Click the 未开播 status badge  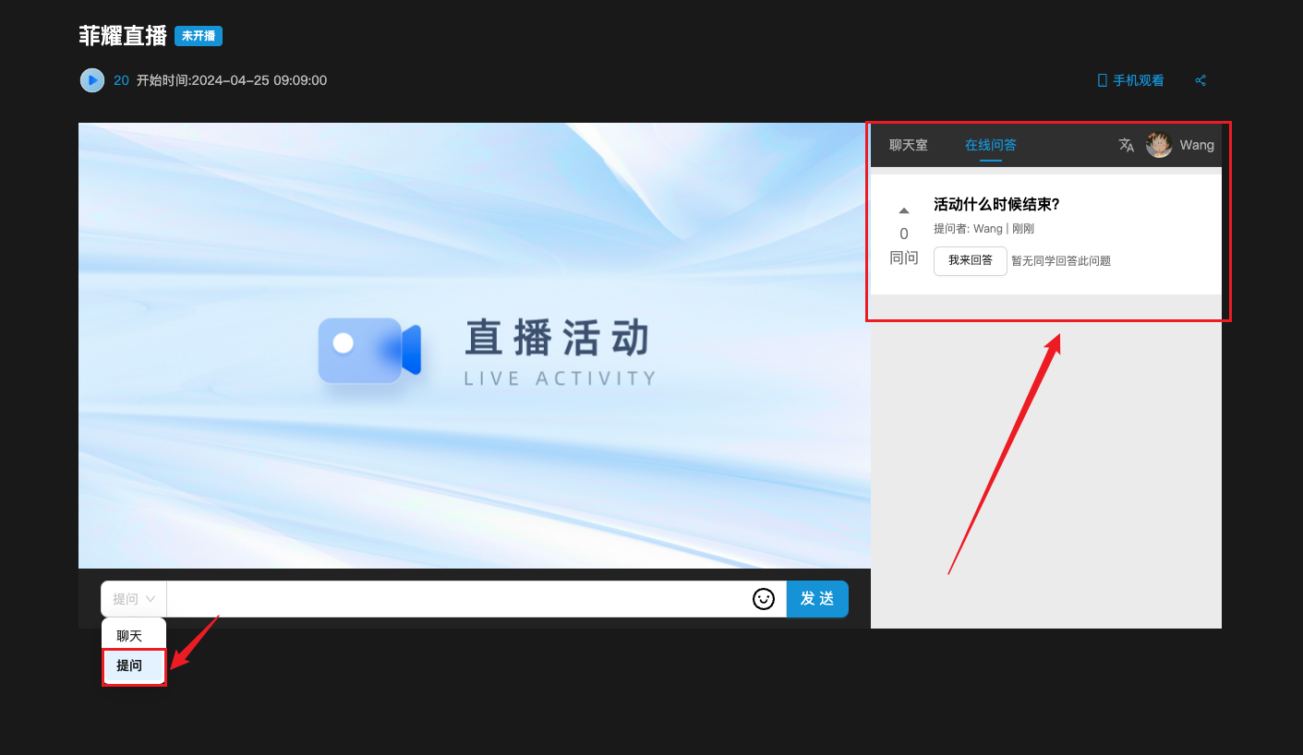[199, 36]
